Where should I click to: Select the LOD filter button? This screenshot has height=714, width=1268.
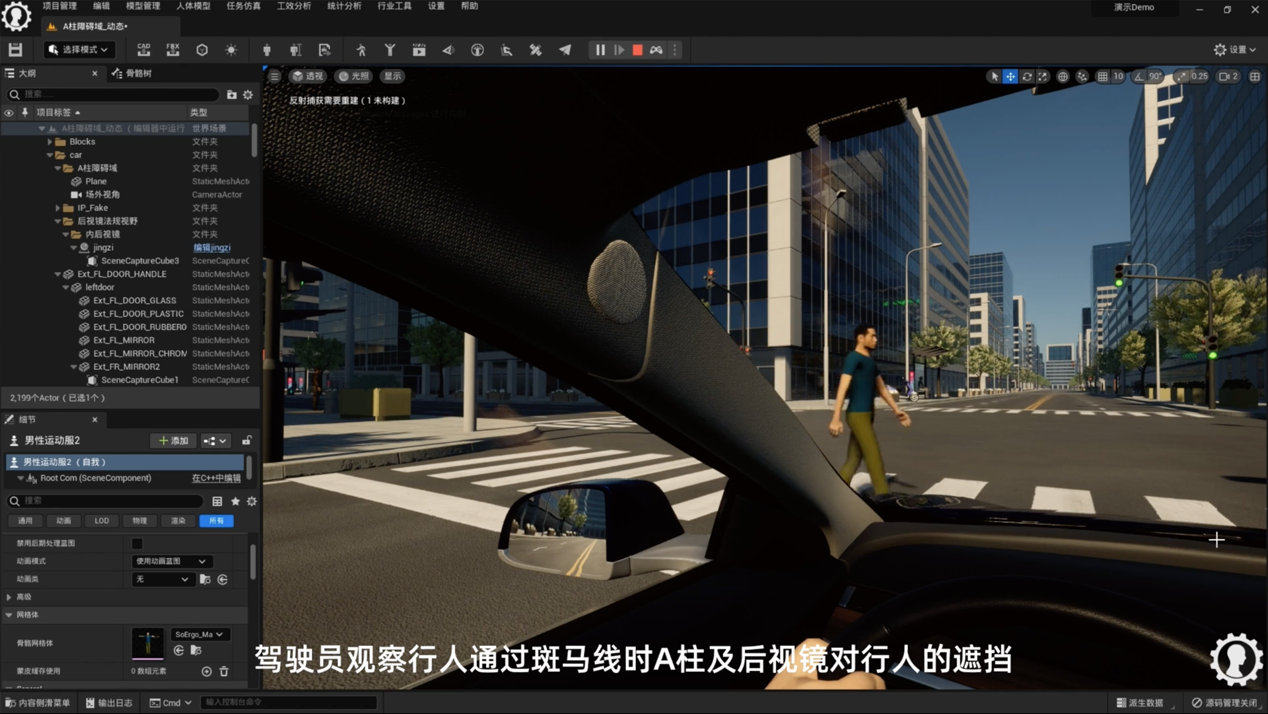pos(102,521)
